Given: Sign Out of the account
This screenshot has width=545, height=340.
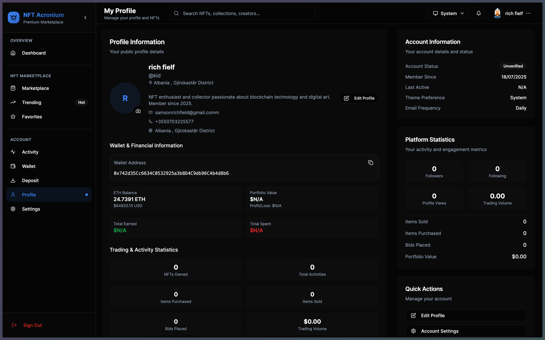Looking at the screenshot, I should pyautogui.click(x=32, y=325).
